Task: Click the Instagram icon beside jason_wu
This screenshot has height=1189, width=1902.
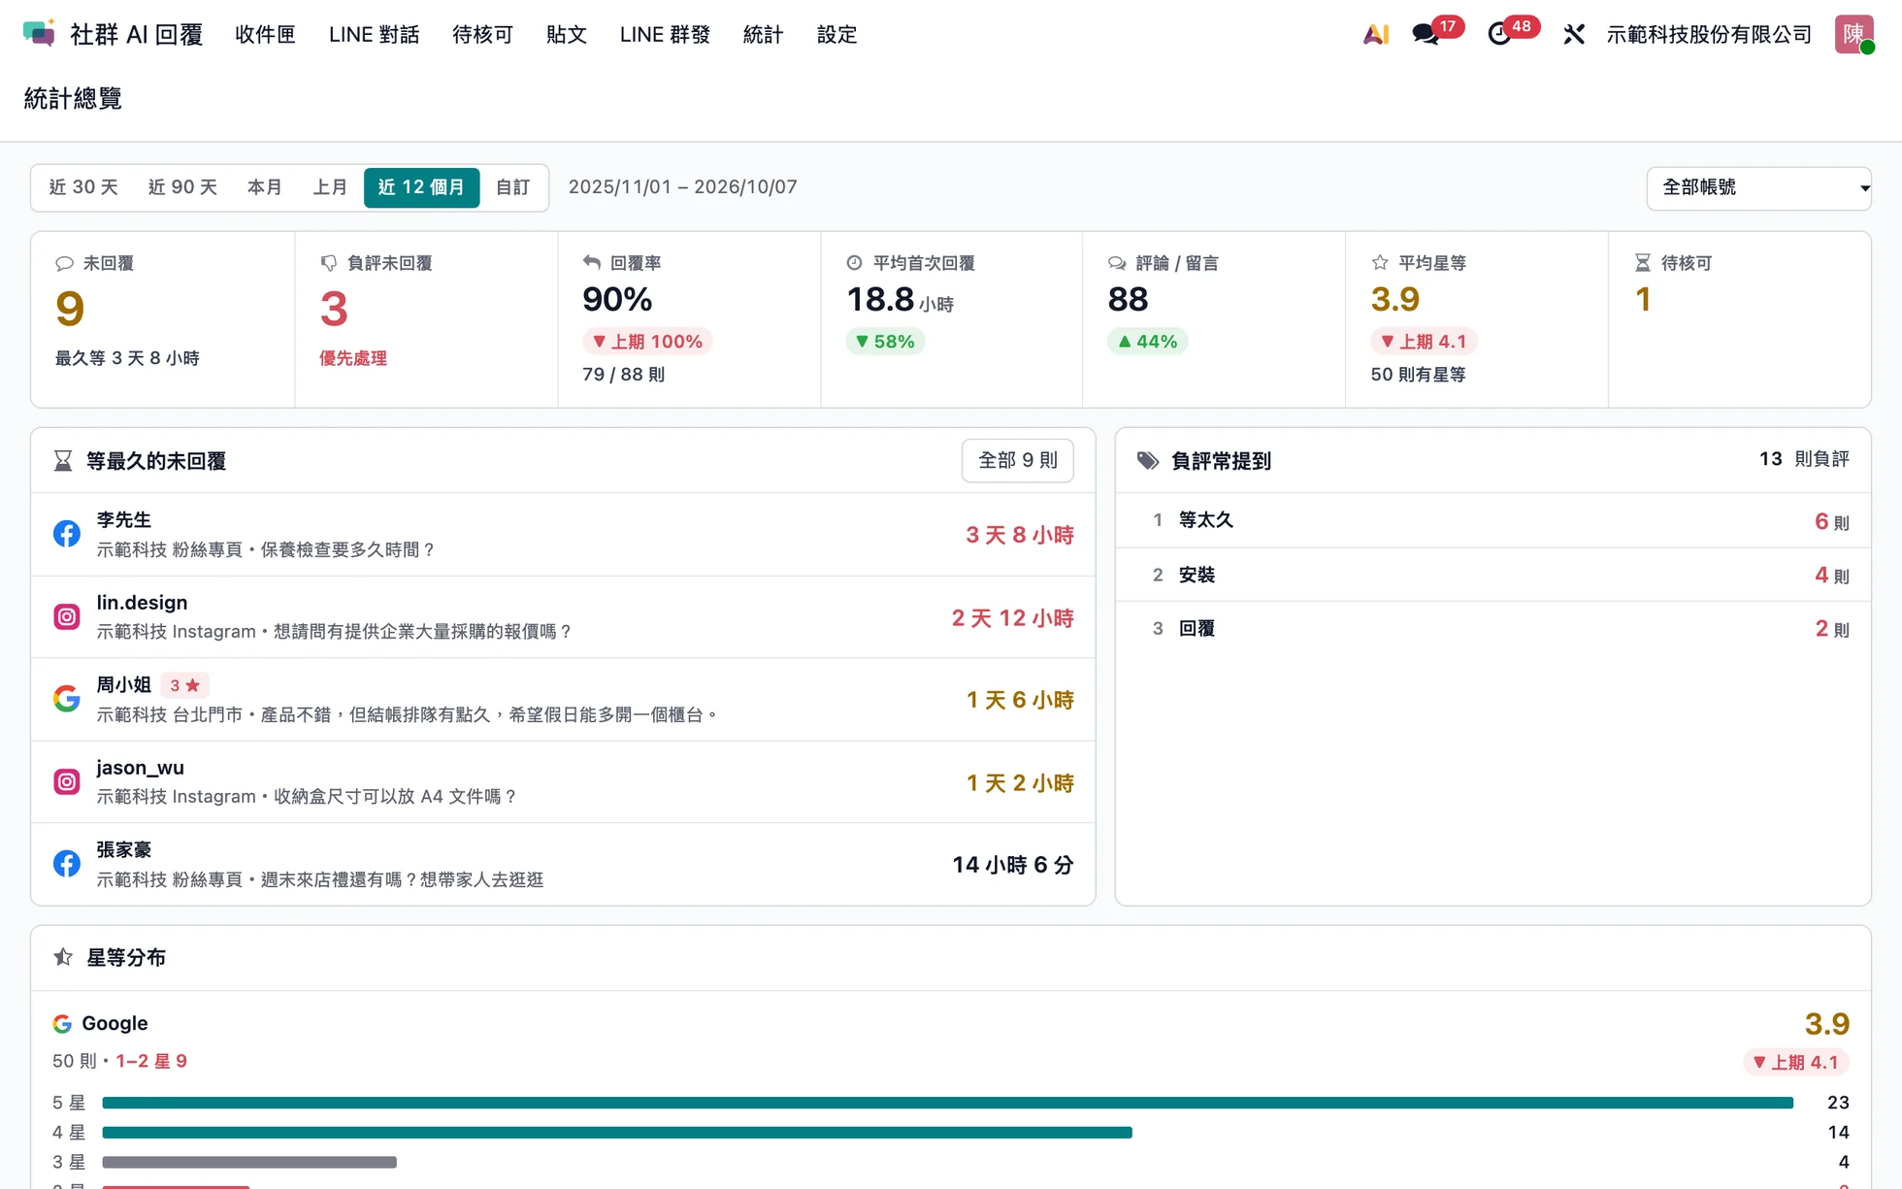Action: pyautogui.click(x=67, y=781)
